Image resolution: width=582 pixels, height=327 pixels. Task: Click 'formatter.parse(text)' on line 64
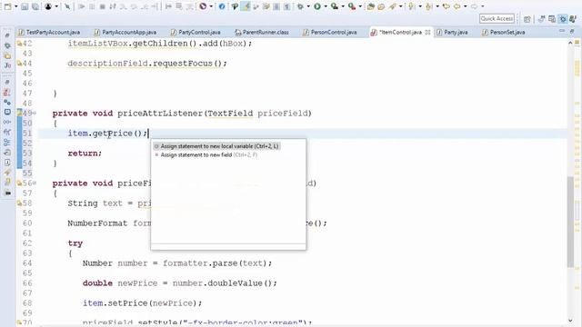(x=216, y=263)
